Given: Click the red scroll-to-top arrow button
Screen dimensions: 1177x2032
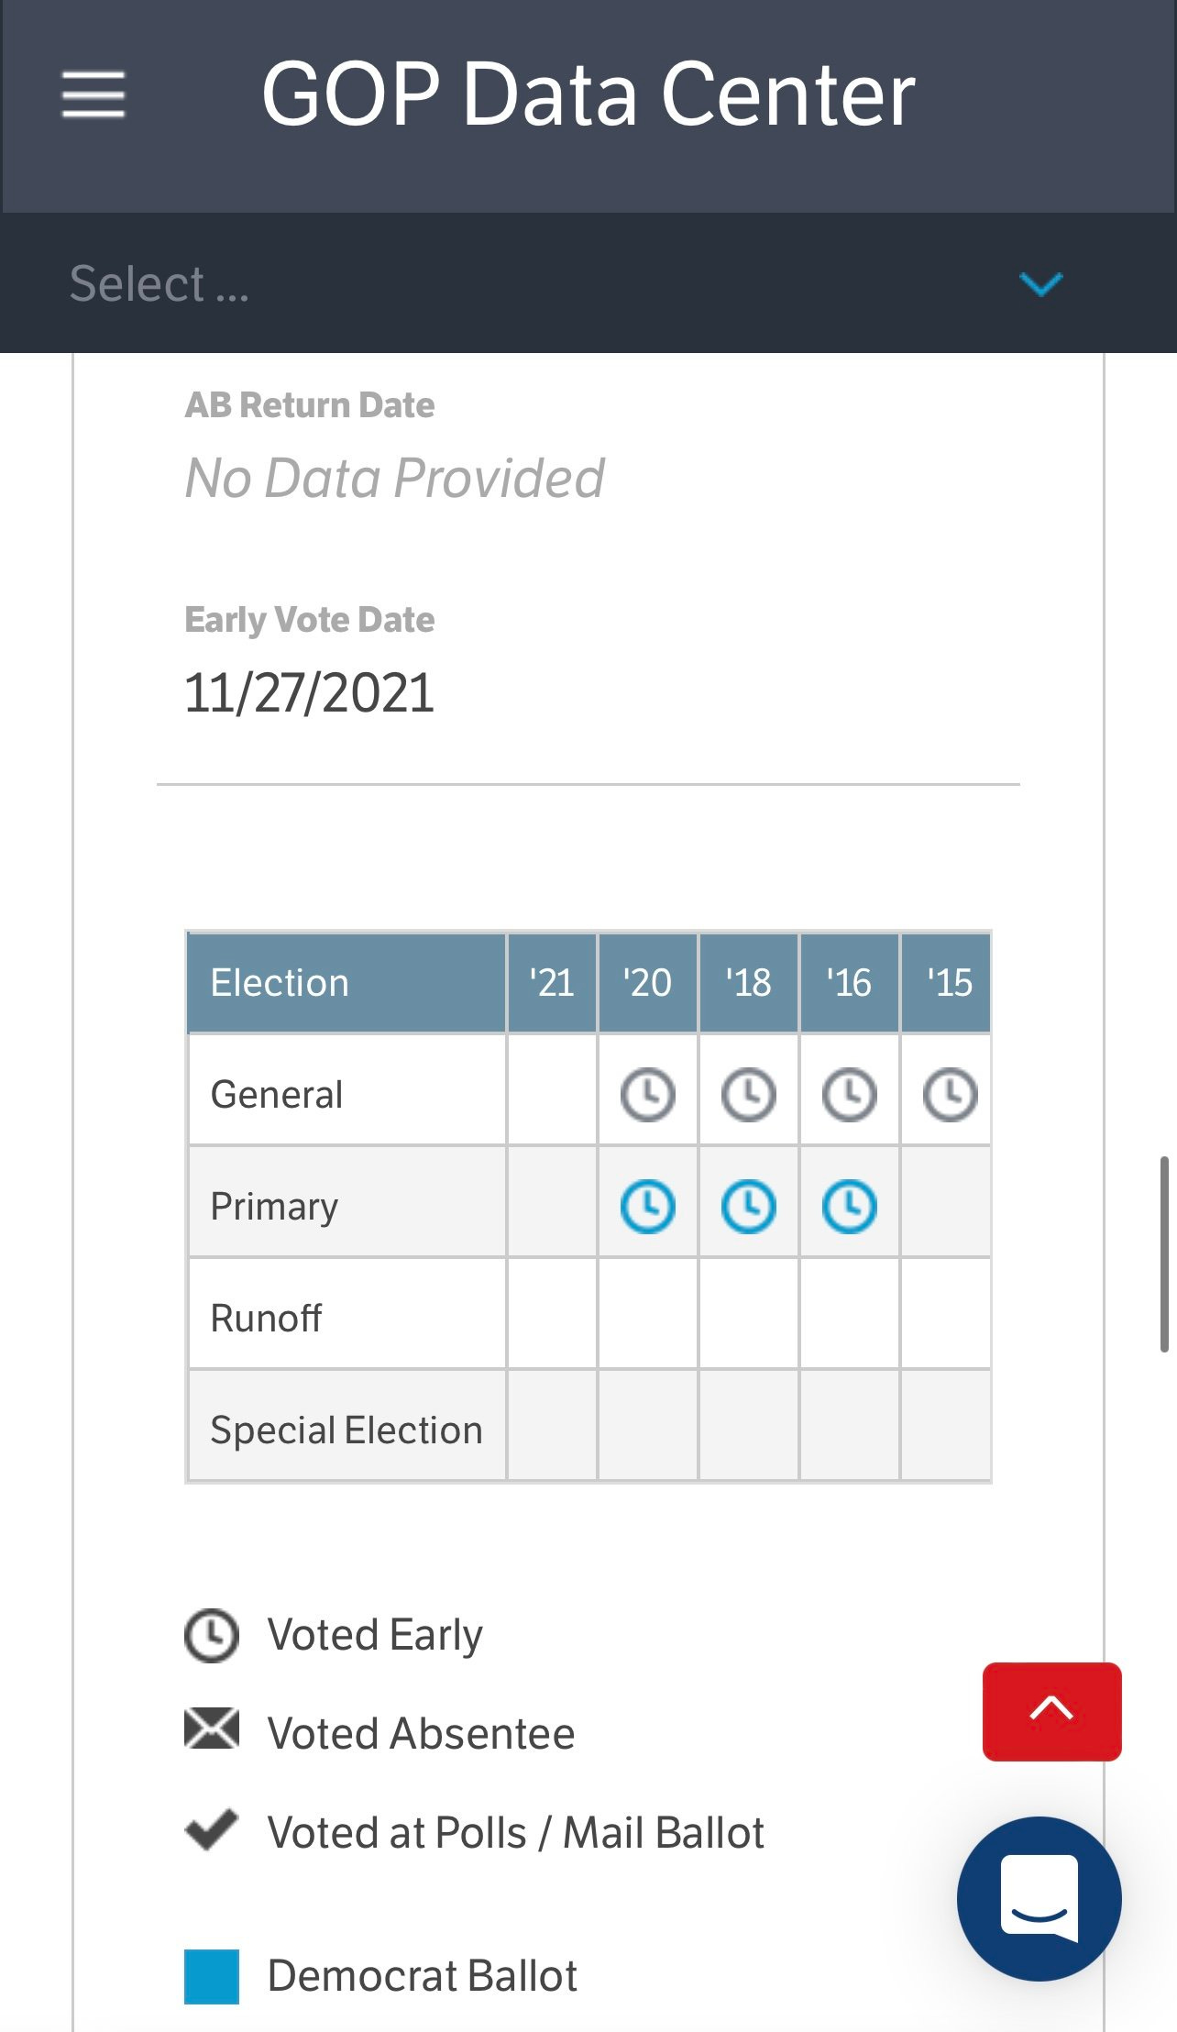Looking at the screenshot, I should tap(1052, 1711).
